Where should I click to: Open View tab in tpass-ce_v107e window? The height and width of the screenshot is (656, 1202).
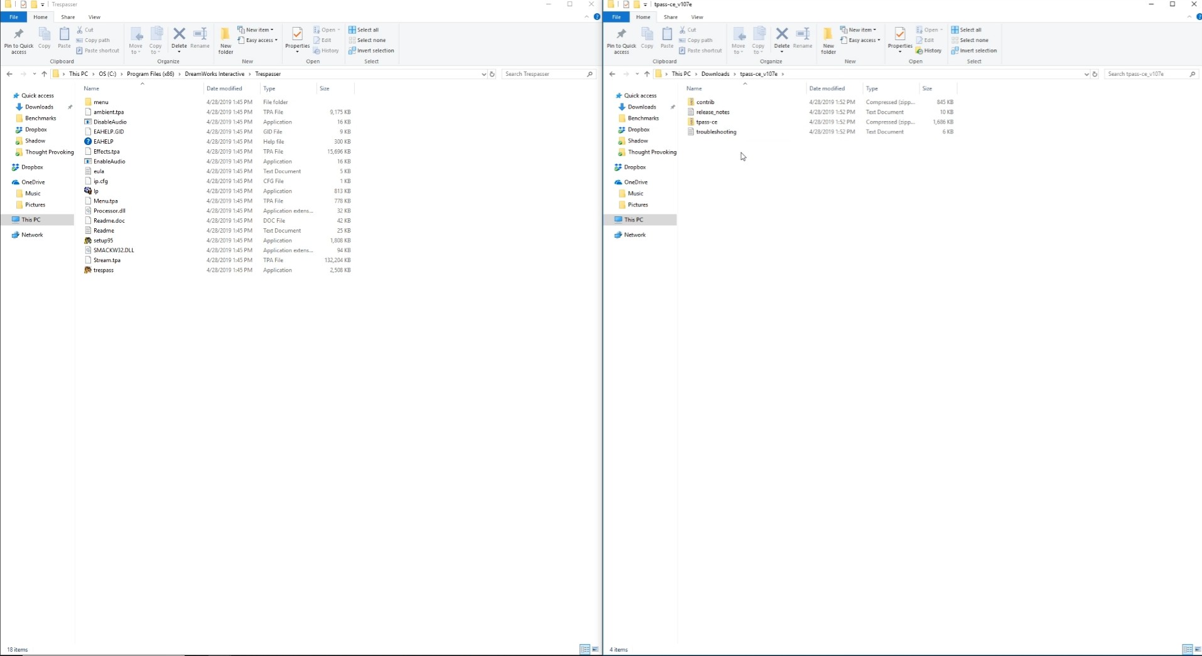pos(696,17)
